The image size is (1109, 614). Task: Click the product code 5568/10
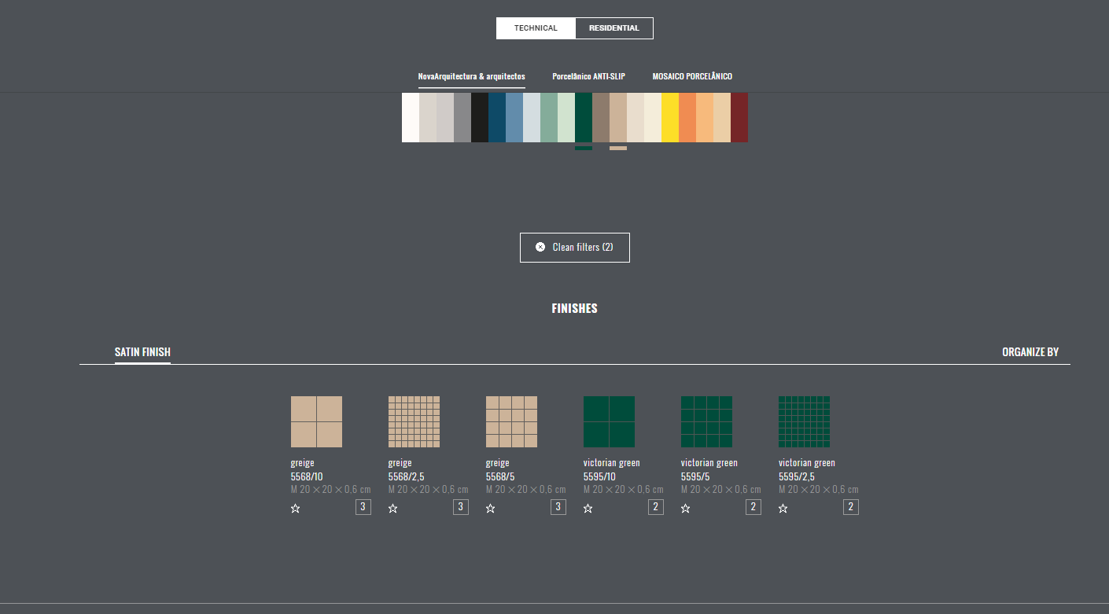tap(307, 476)
